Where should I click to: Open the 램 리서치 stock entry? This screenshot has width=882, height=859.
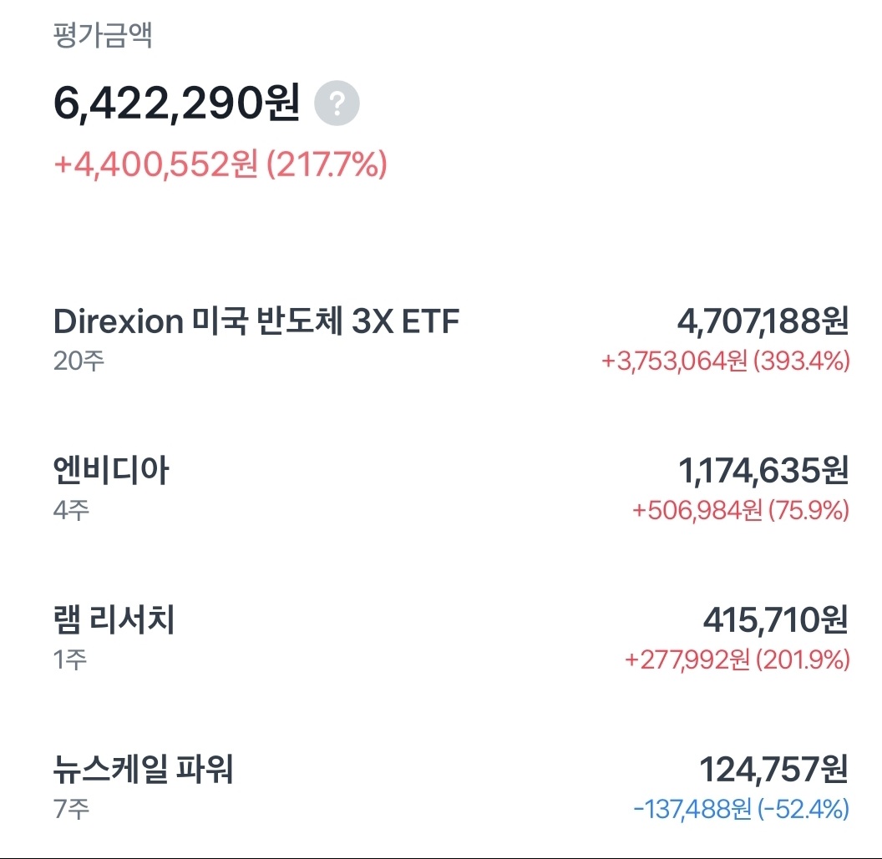click(451, 639)
